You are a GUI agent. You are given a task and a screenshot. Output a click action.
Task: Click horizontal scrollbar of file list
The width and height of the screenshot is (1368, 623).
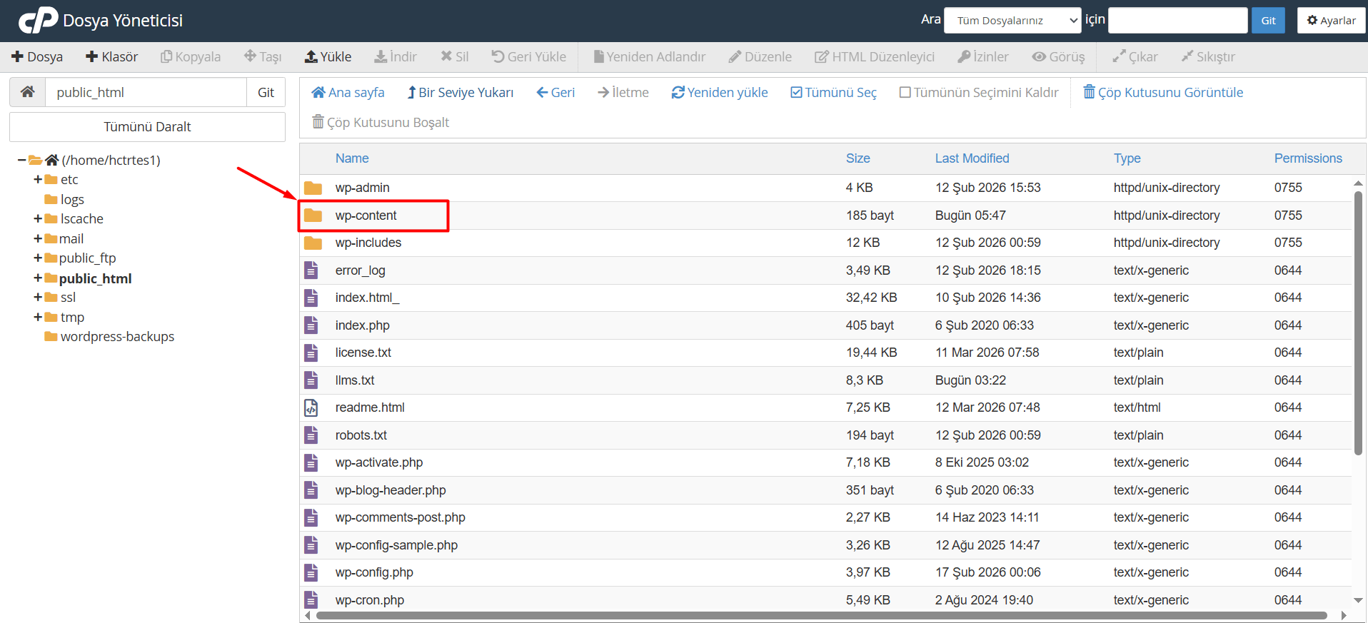tap(821, 615)
